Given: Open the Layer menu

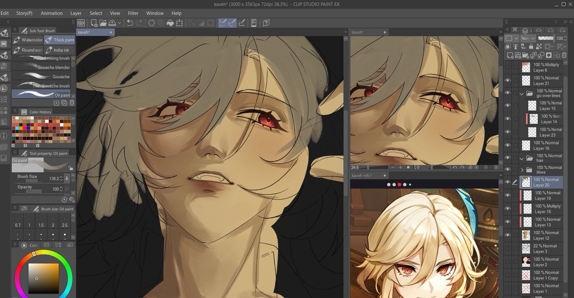Looking at the screenshot, I should tap(76, 13).
